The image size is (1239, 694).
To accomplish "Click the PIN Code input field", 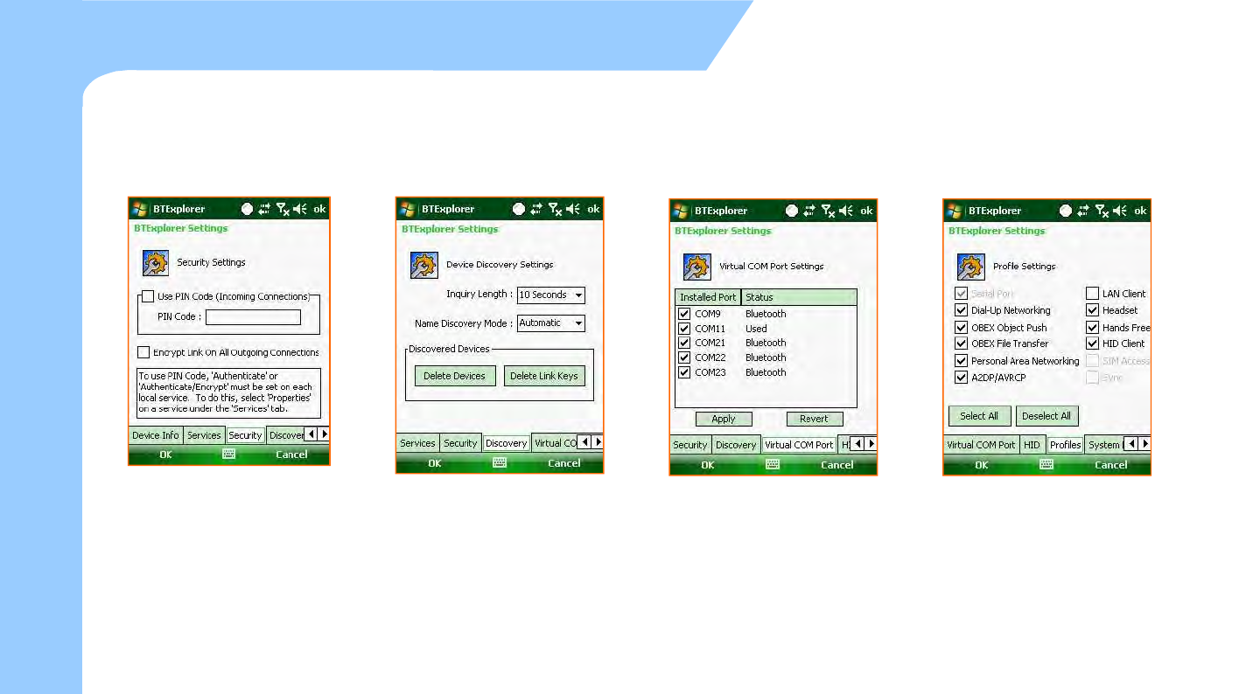I will point(253,317).
